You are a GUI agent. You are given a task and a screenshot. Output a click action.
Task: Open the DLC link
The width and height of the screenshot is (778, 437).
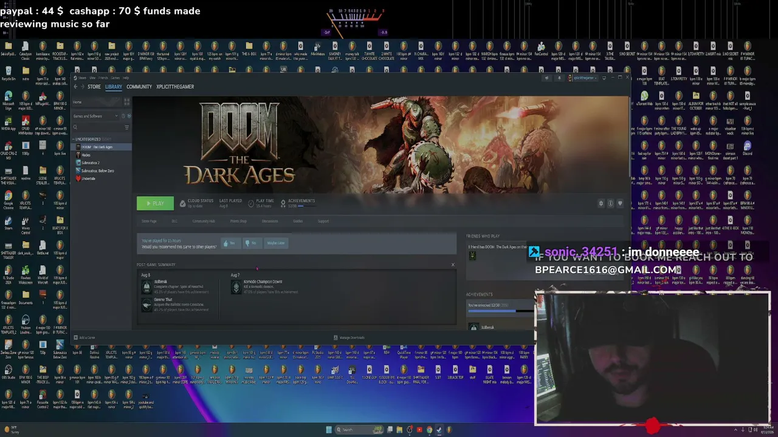pyautogui.click(x=174, y=221)
